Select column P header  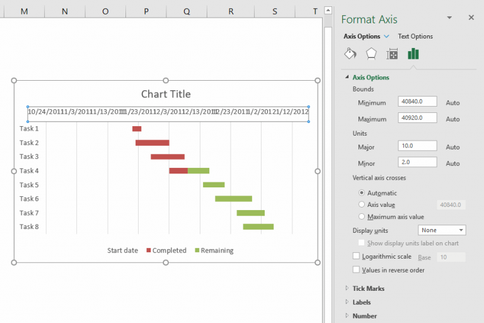(x=146, y=11)
